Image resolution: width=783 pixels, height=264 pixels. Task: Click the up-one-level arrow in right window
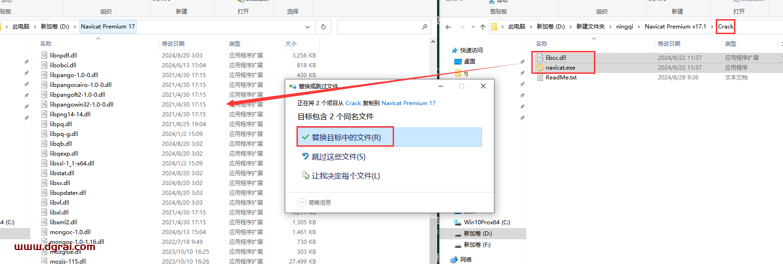click(483, 27)
